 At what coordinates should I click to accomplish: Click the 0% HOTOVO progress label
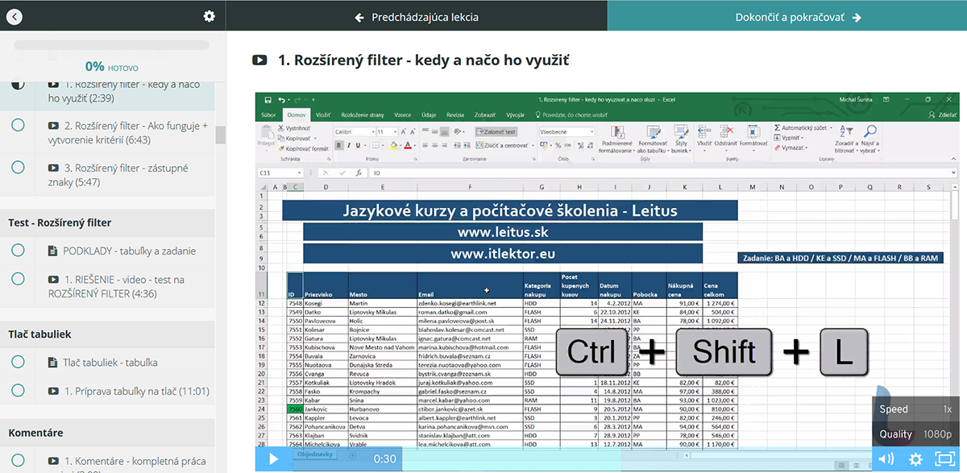tap(112, 67)
